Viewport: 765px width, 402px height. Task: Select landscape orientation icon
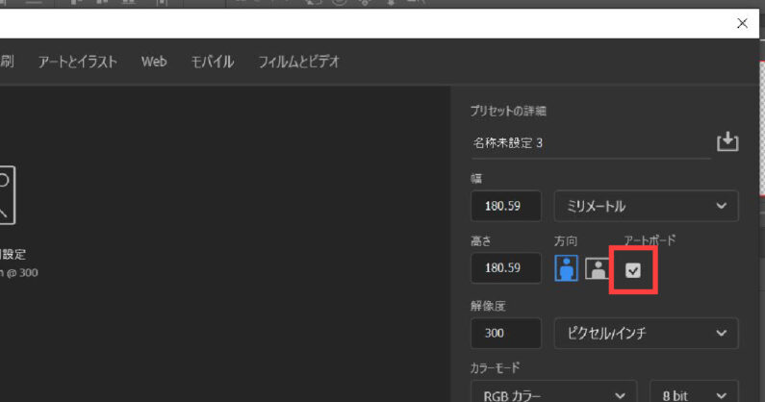click(597, 268)
